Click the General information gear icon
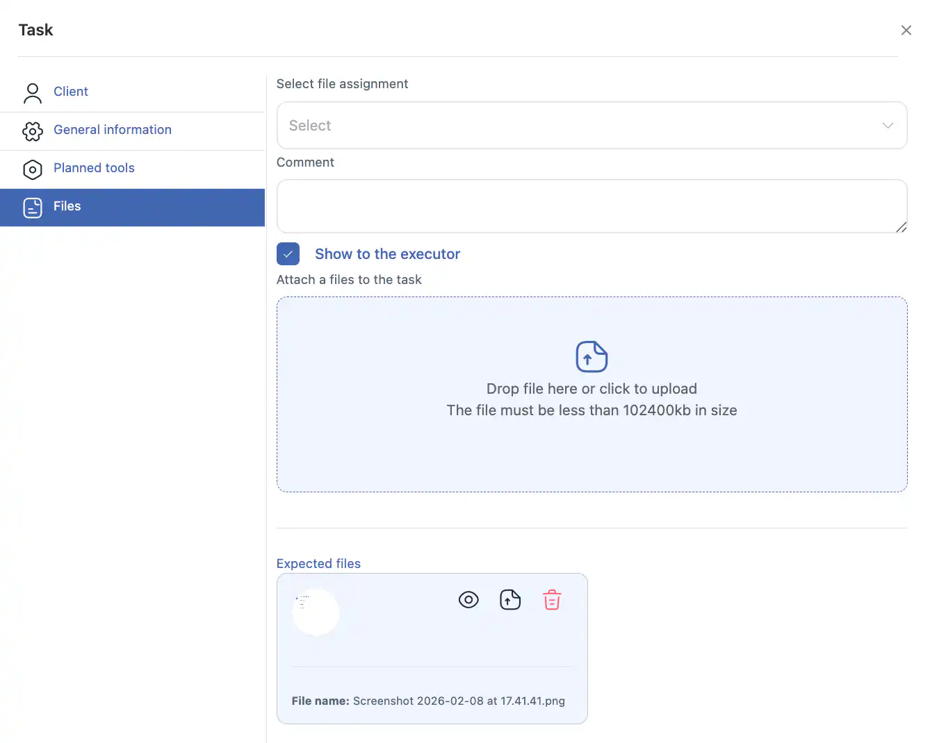 point(33,131)
